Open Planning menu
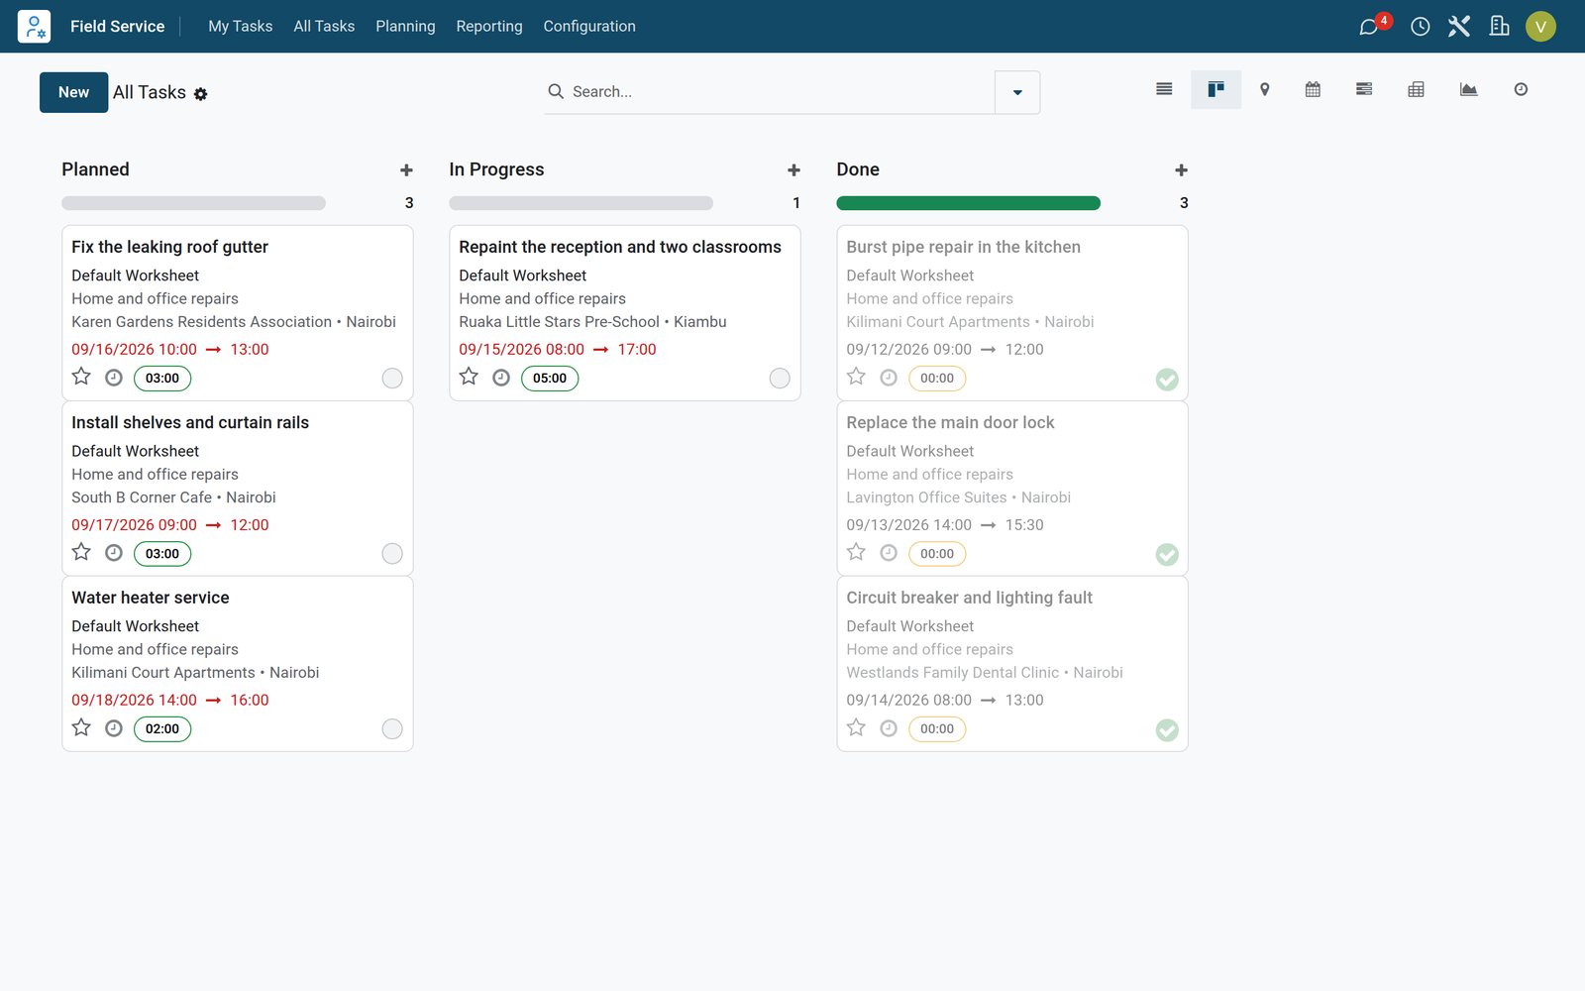 point(405,26)
